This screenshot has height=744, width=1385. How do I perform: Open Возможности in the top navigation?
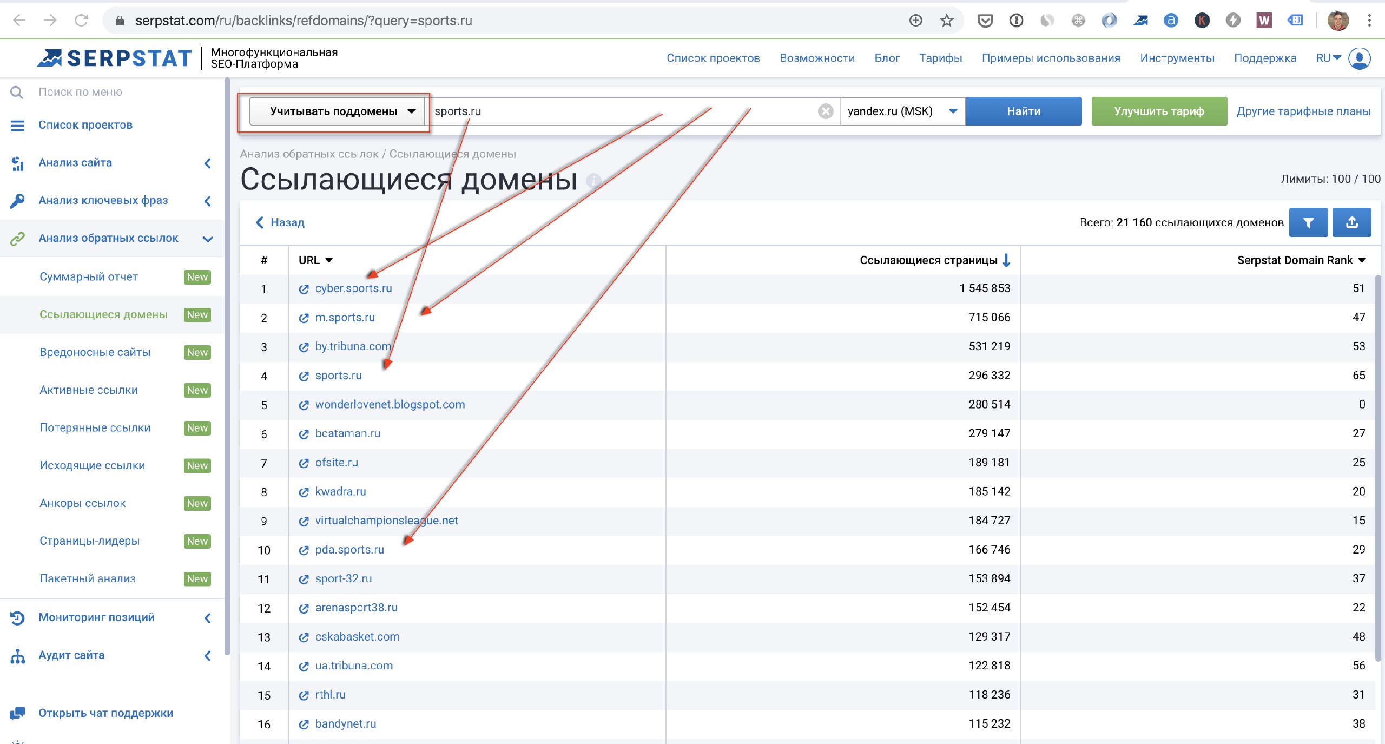817,58
